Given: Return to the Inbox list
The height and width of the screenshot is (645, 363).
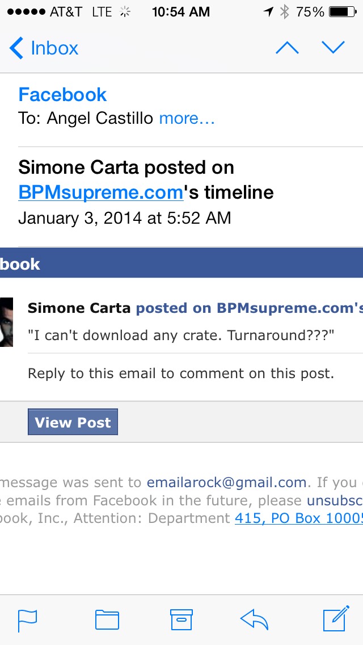Looking at the screenshot, I should (54, 48).
